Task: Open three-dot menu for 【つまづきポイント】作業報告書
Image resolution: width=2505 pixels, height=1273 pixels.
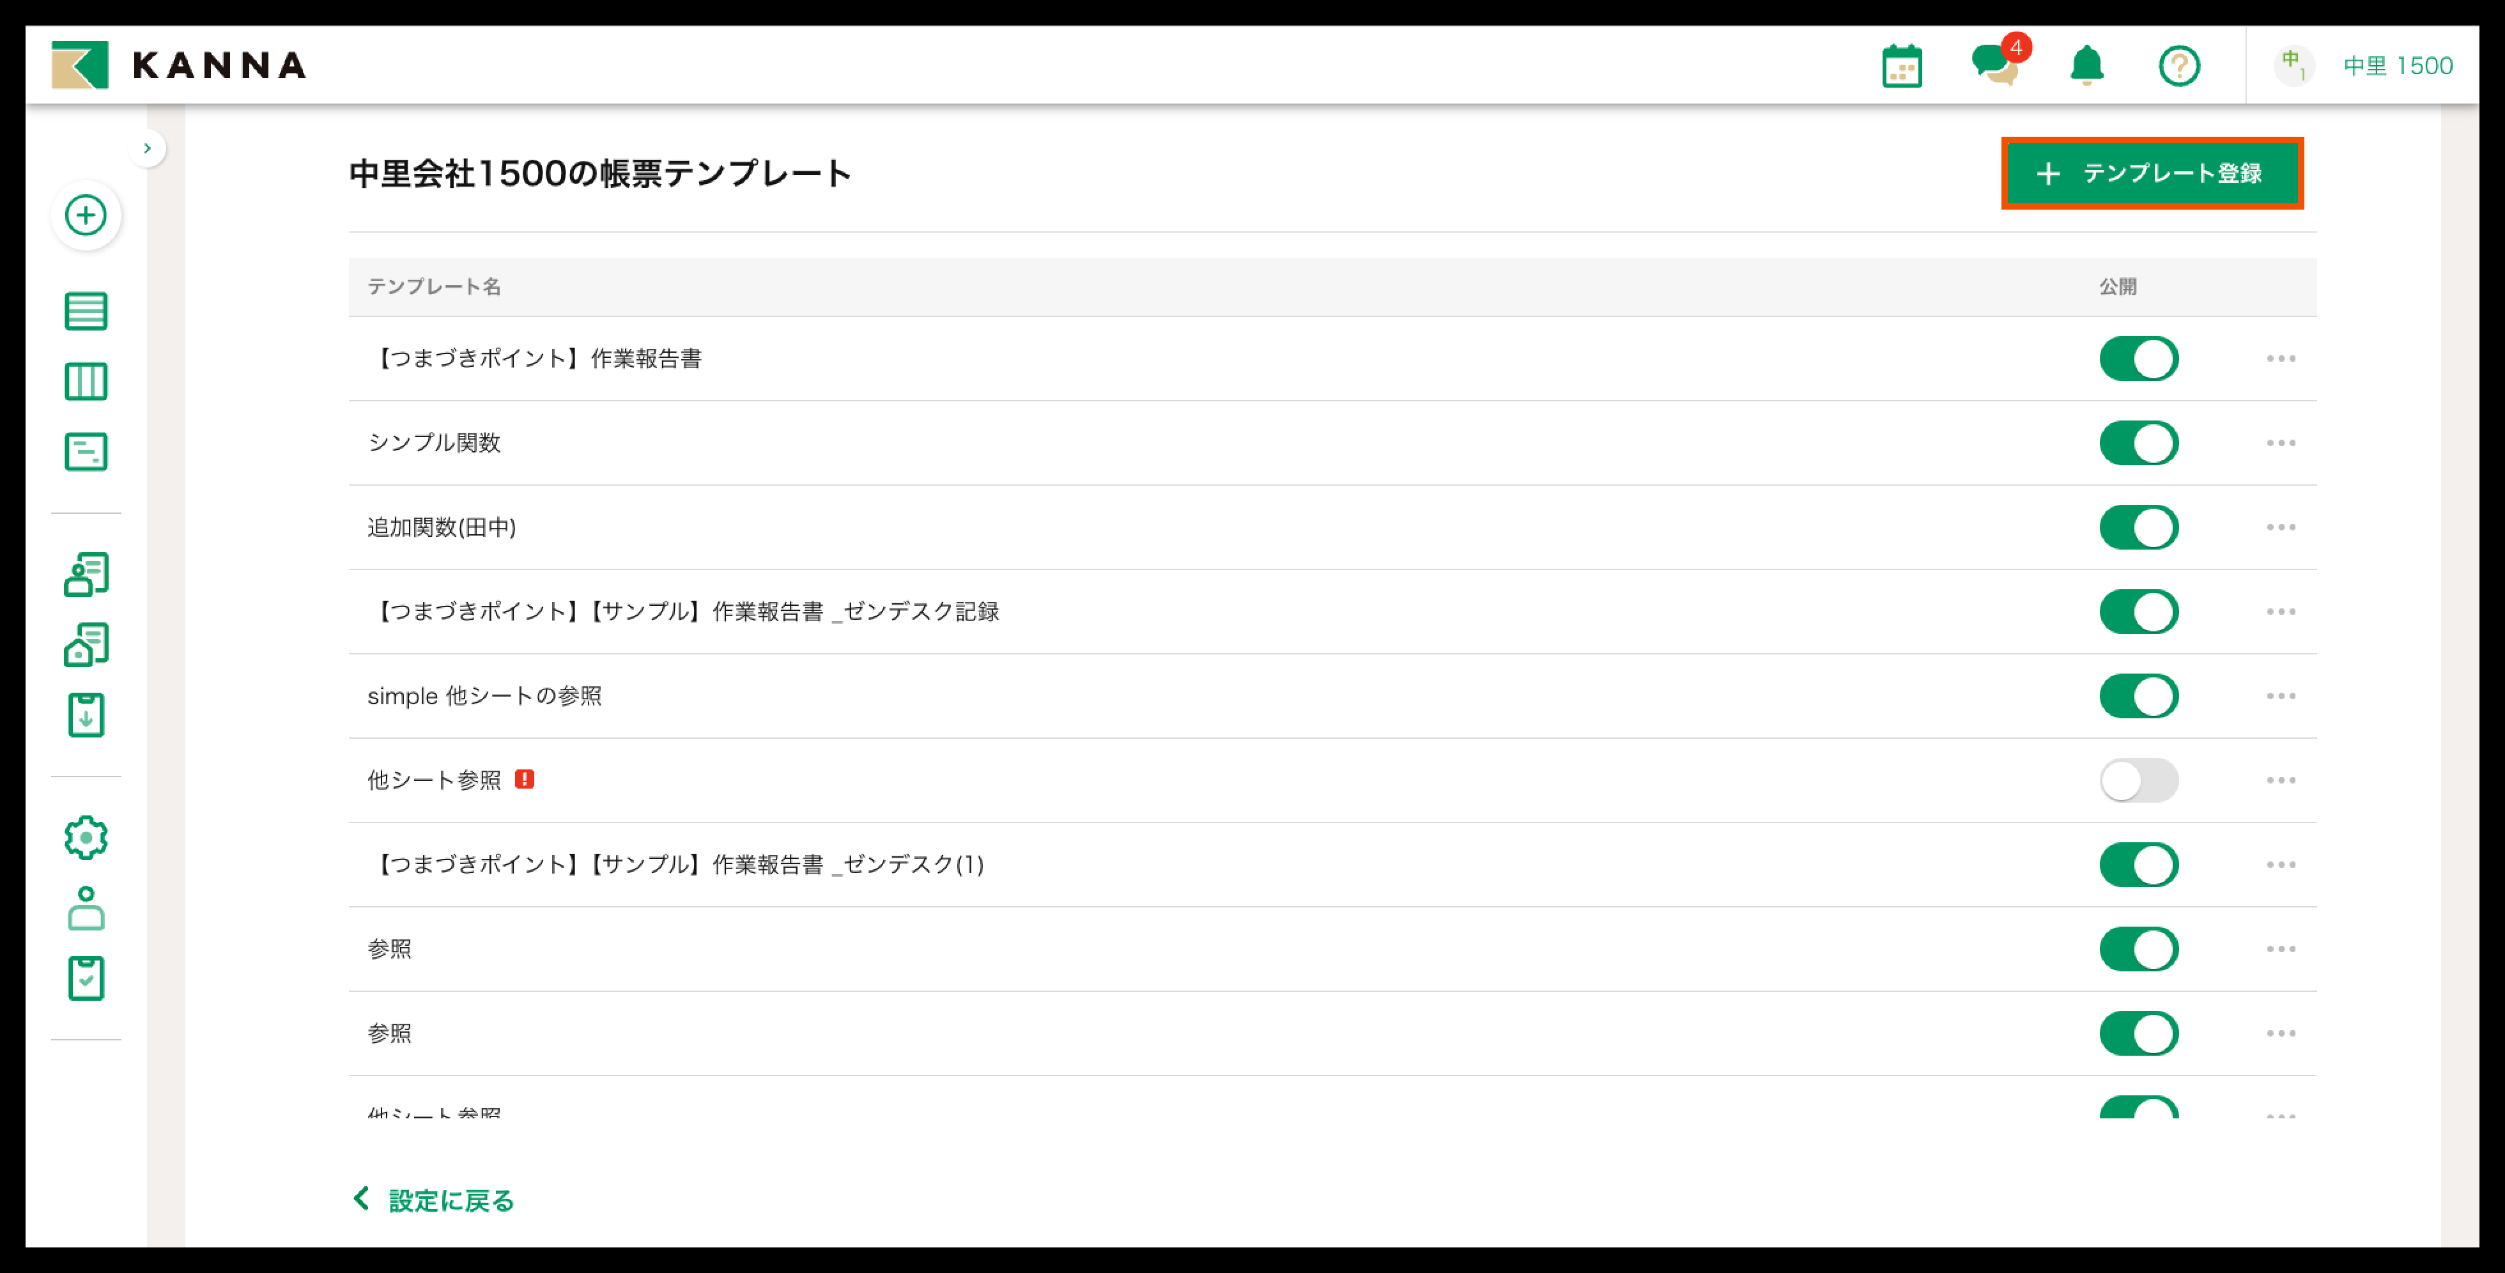Action: click(x=2279, y=359)
